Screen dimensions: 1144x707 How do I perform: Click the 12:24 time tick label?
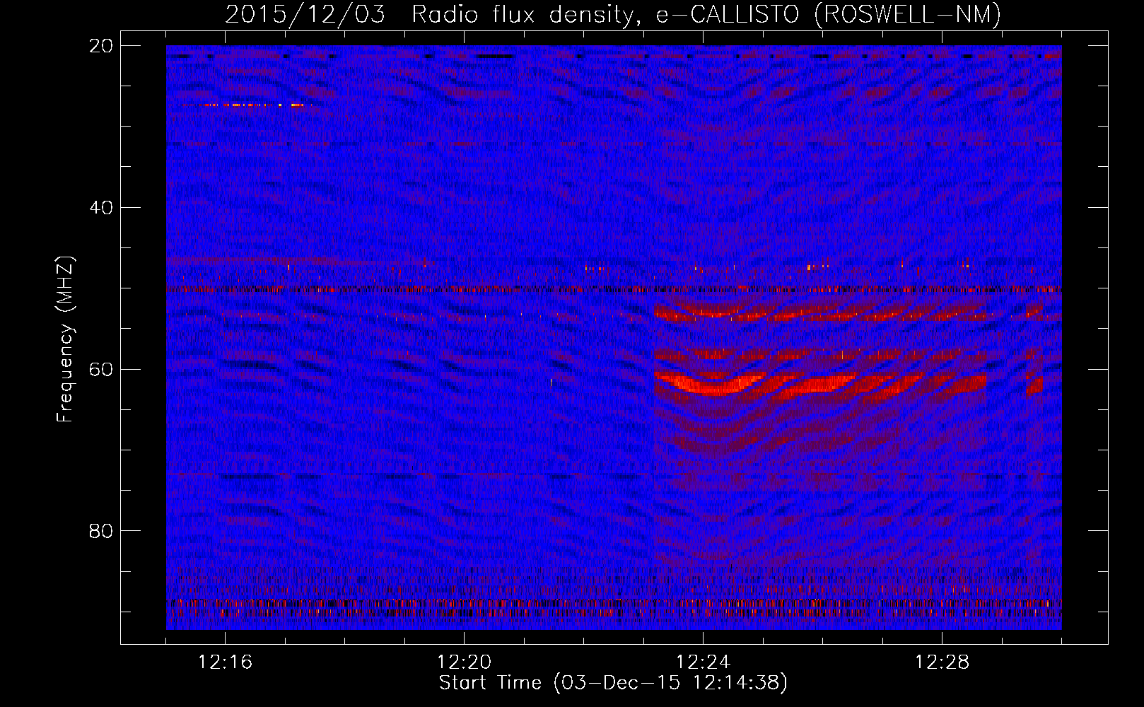(703, 662)
